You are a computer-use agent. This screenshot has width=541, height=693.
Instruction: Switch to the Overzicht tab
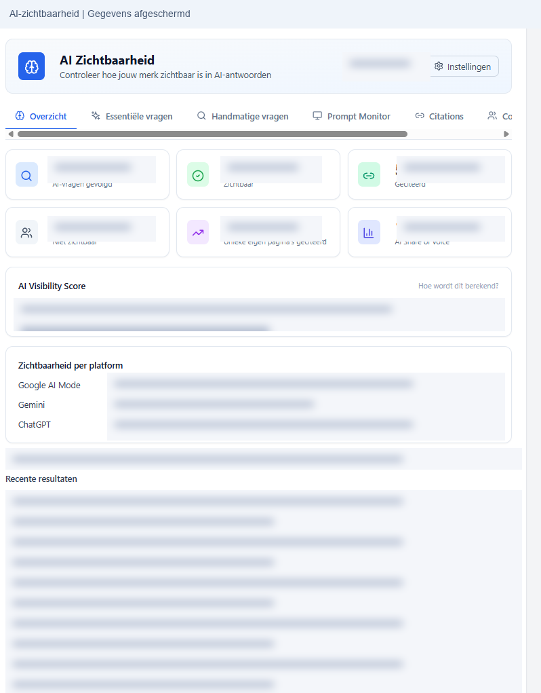pos(41,116)
